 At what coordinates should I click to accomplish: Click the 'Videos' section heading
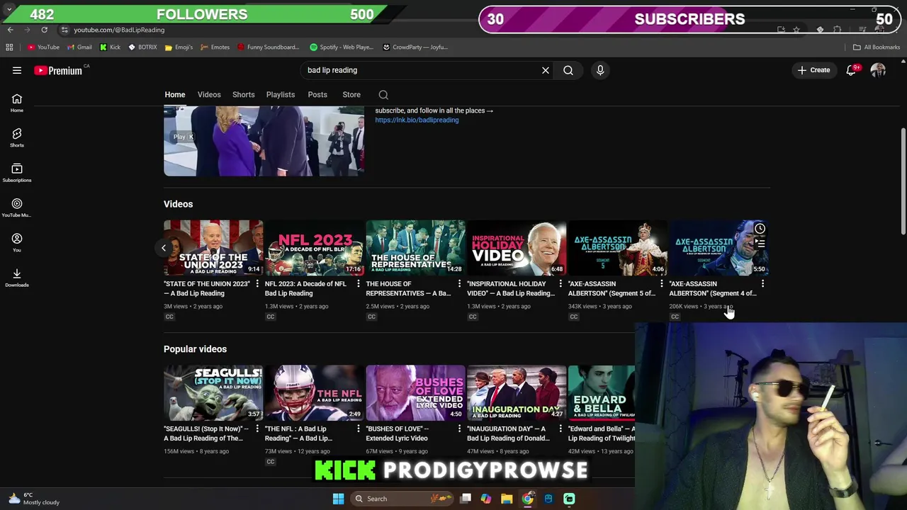[x=178, y=204]
